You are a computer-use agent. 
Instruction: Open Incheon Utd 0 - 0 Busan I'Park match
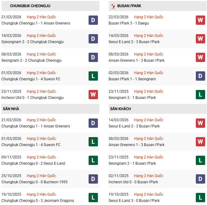click(133, 182)
